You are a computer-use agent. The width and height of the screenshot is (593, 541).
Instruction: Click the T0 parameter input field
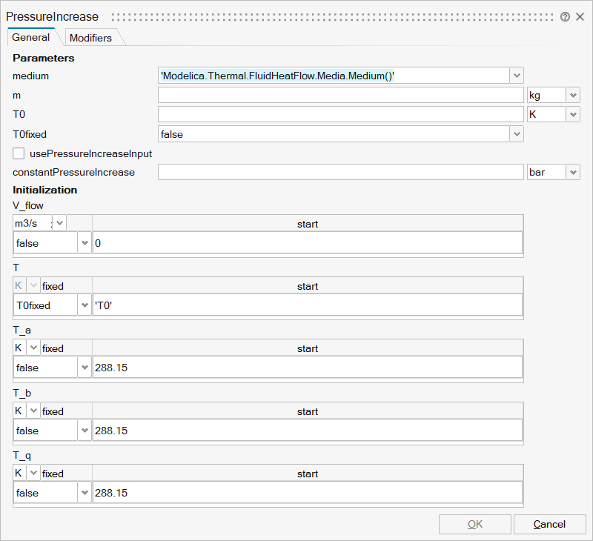click(340, 114)
